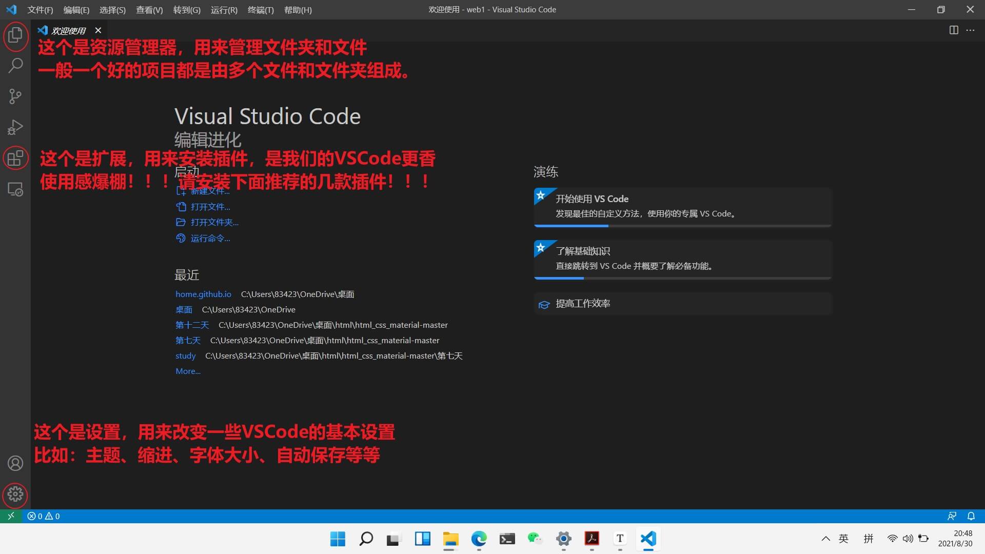Viewport: 985px width, 554px height.
Task: Open Run and Debug view
Action: tap(15, 127)
